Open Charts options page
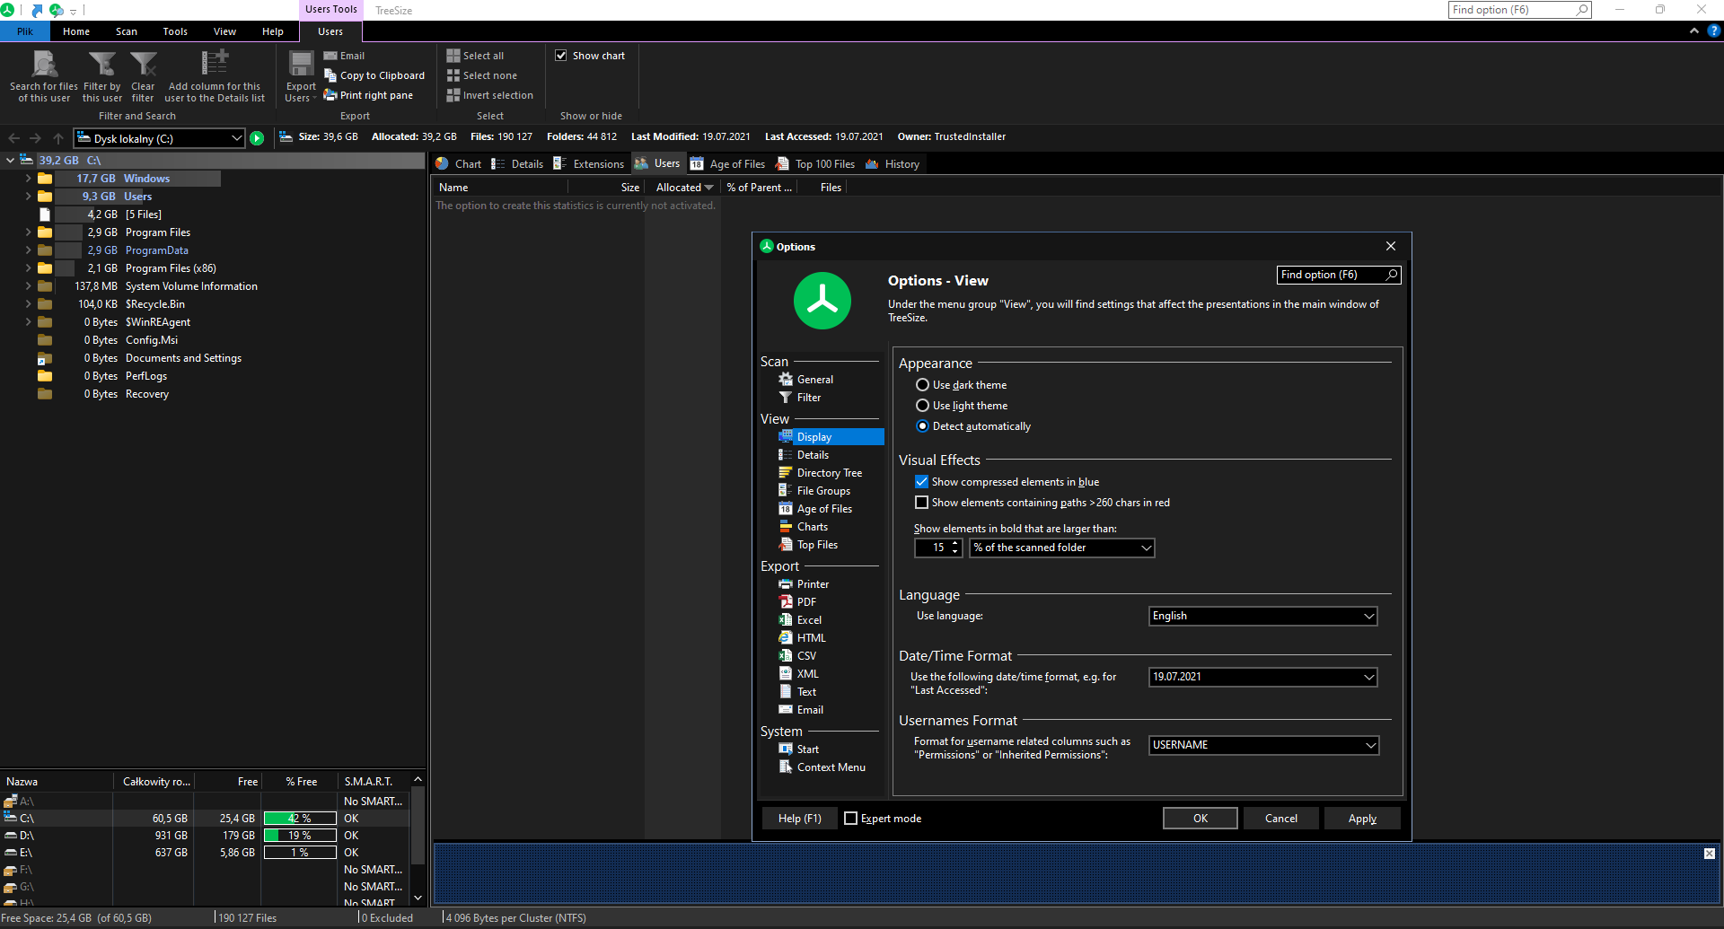 804,527
